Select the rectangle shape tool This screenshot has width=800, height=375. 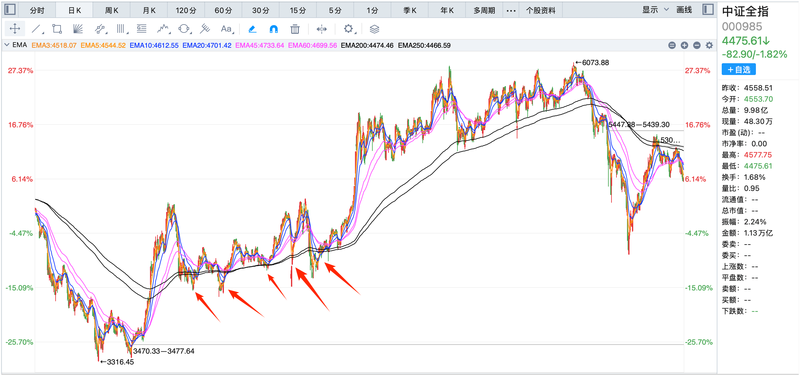click(x=57, y=29)
